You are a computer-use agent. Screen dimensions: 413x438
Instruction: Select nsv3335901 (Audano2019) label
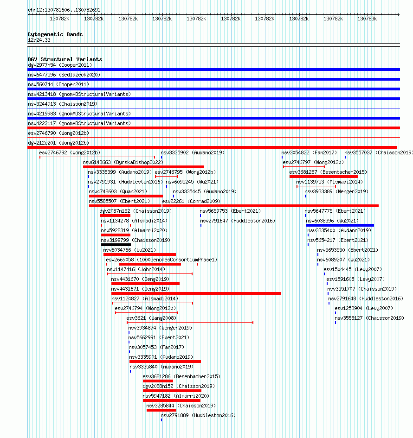161,357
